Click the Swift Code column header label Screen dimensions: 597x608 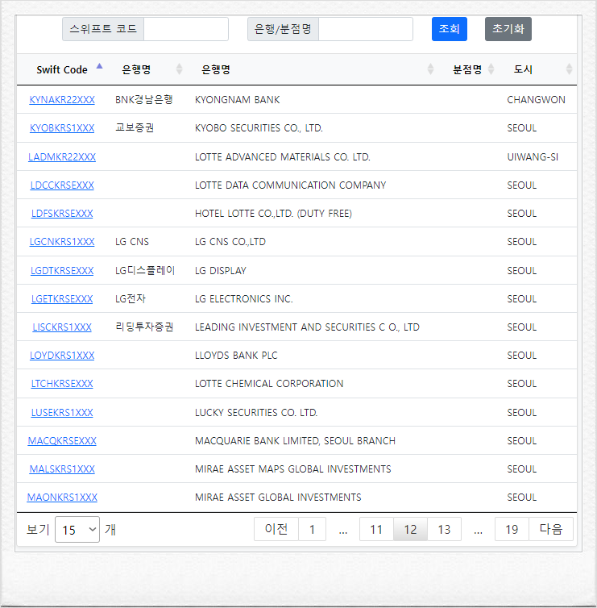(62, 70)
